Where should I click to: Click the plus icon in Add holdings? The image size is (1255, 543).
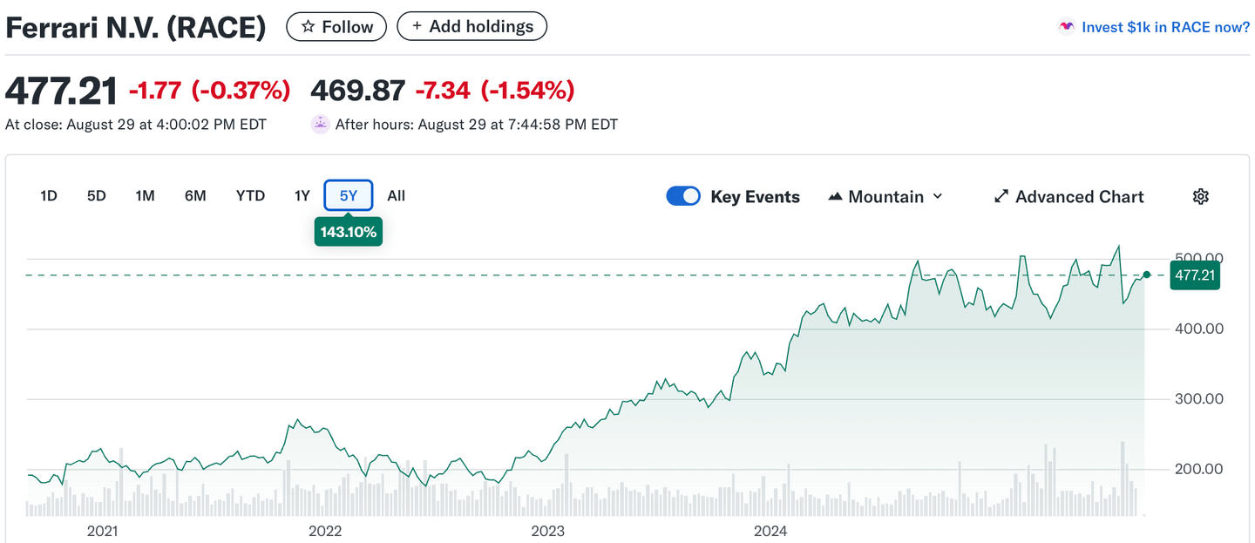click(x=416, y=26)
